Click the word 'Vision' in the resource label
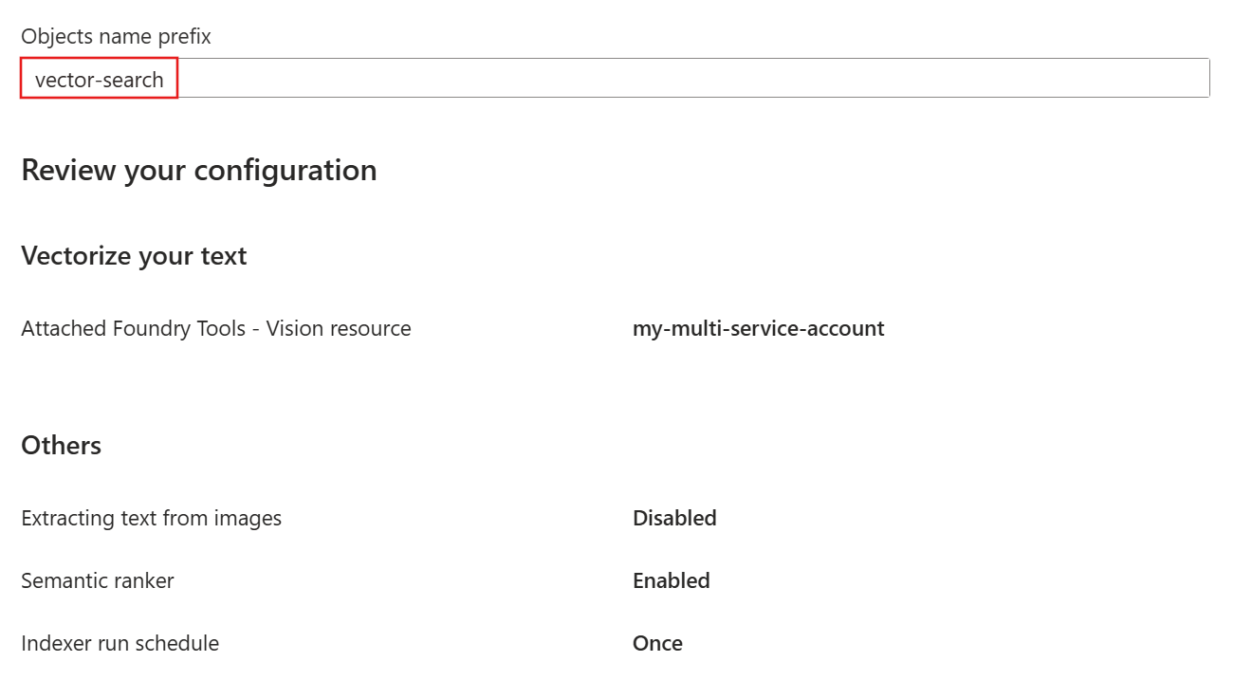Viewport: 1234px width, 680px height. click(x=294, y=329)
